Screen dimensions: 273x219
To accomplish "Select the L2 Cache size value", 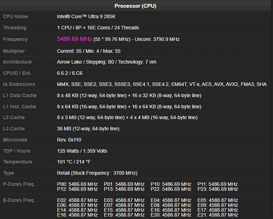I will click(127, 117).
